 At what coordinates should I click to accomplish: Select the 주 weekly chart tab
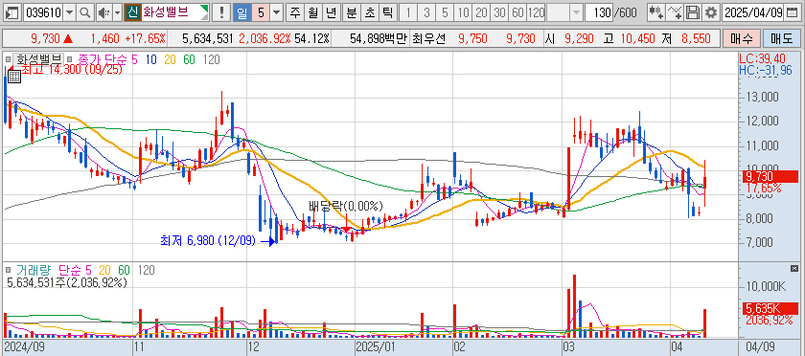pyautogui.click(x=295, y=12)
